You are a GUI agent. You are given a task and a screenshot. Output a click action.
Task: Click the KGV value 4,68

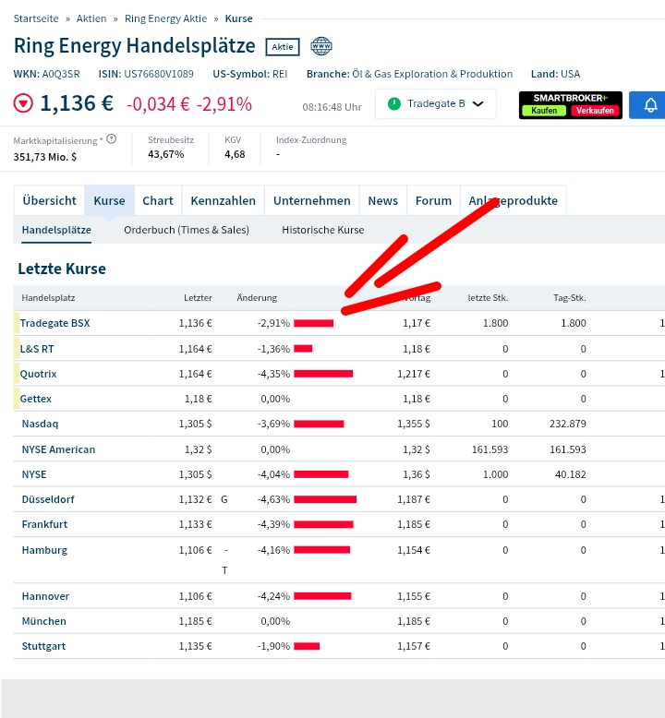coord(235,154)
